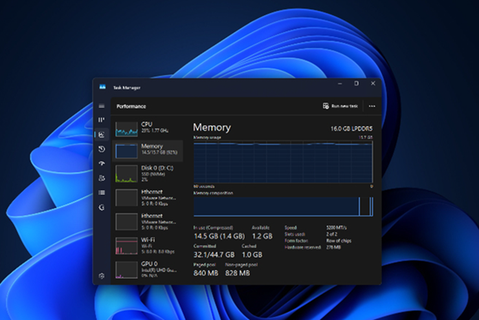Select the Wi-Fi performance entry
479x320 pixels.
pos(148,246)
